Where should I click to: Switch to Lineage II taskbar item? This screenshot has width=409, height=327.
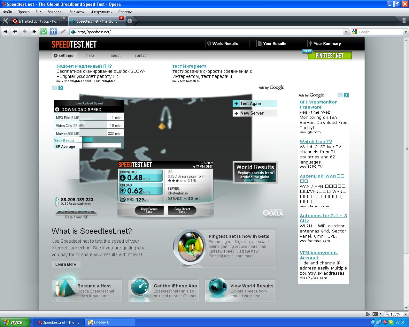(110, 322)
